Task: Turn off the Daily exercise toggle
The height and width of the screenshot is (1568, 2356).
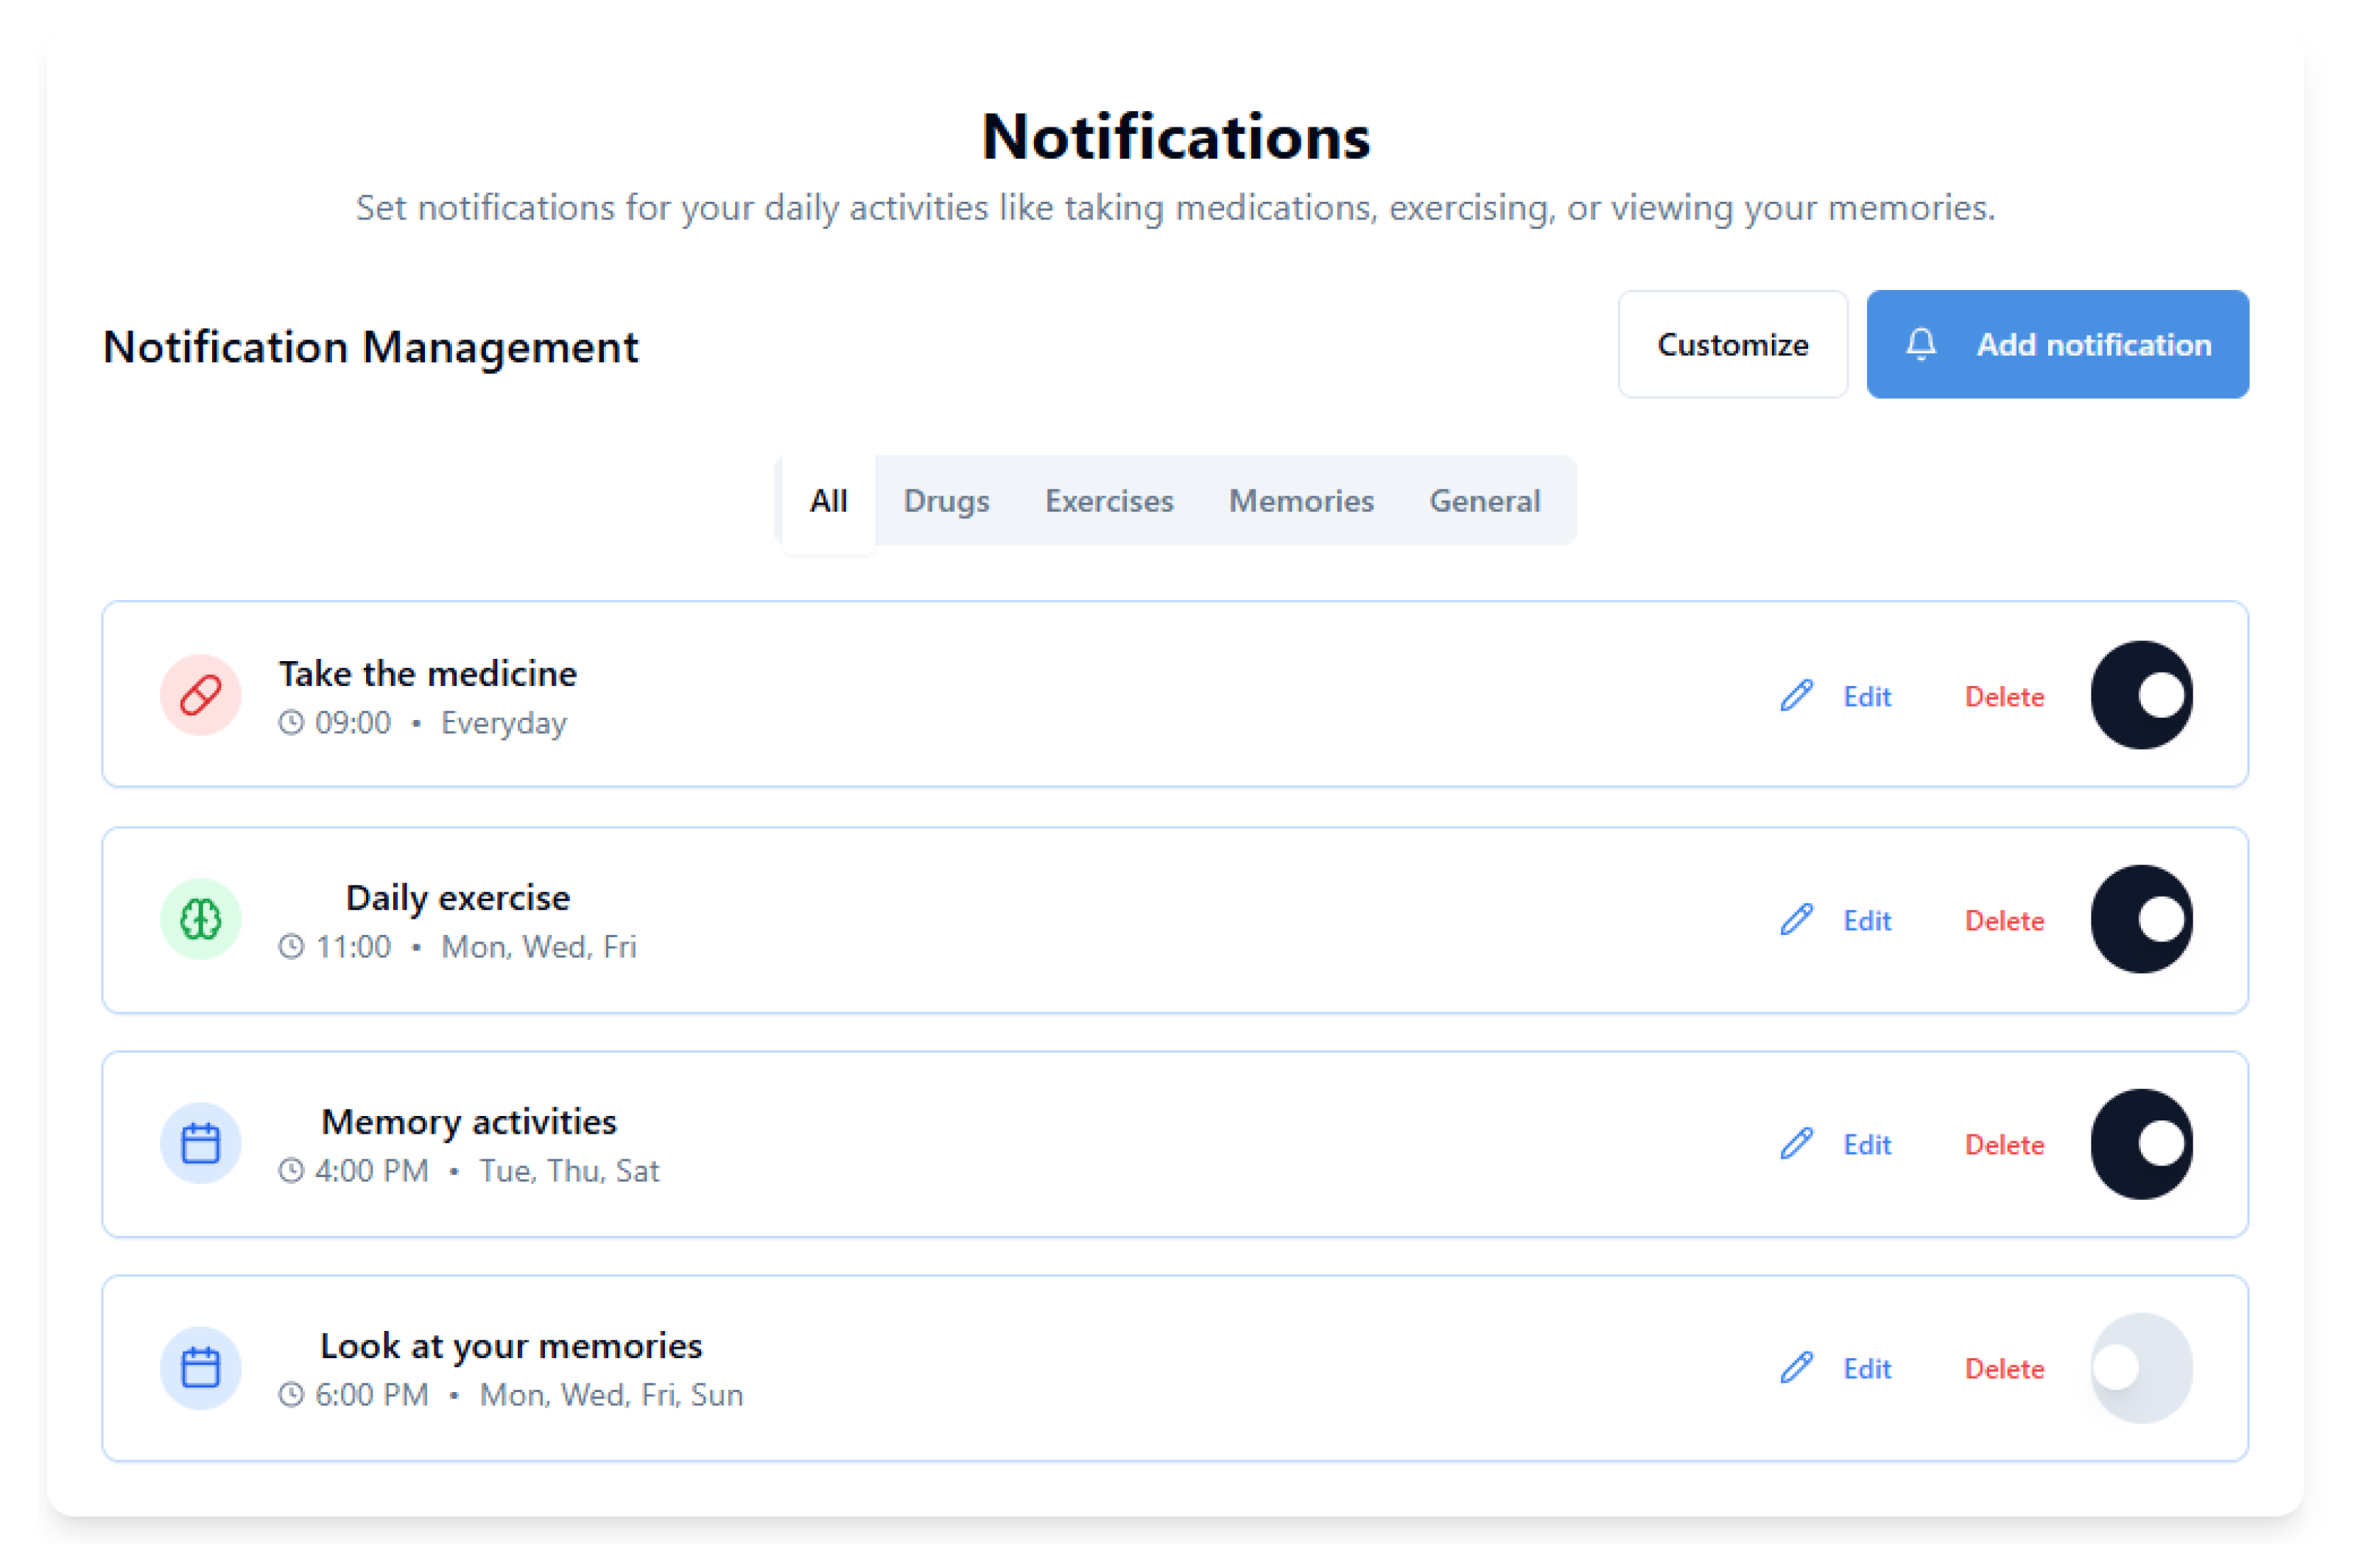Action: click(x=2141, y=919)
